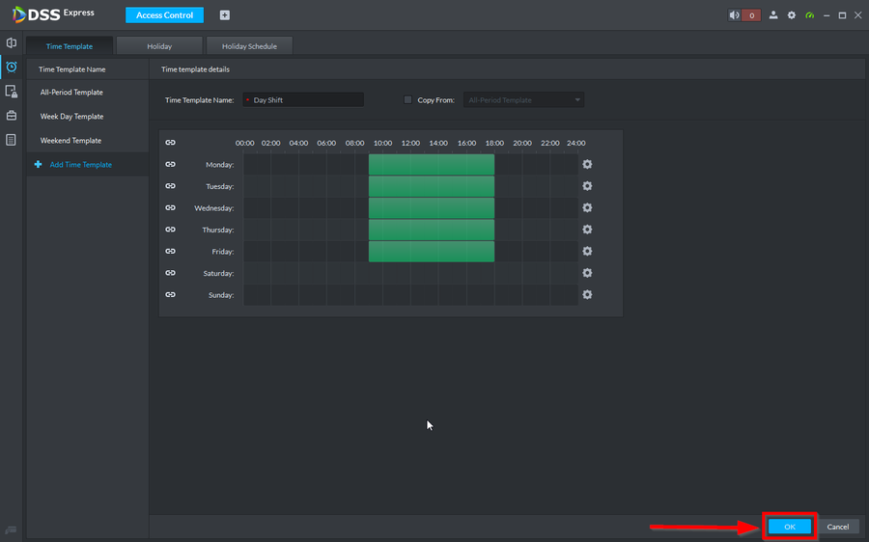Screen dimensions: 869x542
Task: Open the user account icon
Action: (773, 14)
